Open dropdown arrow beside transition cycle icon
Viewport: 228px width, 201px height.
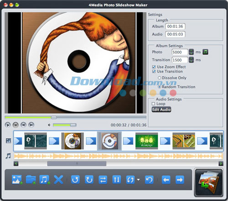(138, 180)
